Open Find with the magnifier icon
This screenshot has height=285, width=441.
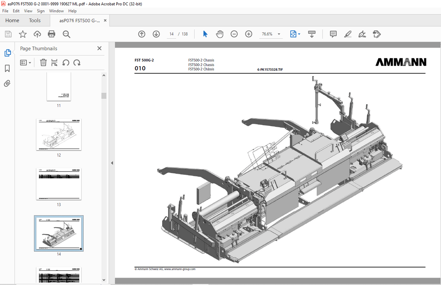(66, 34)
